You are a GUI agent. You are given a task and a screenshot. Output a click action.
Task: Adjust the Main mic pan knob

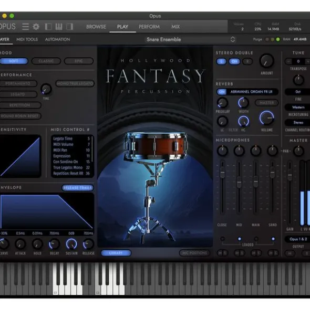[256, 151]
